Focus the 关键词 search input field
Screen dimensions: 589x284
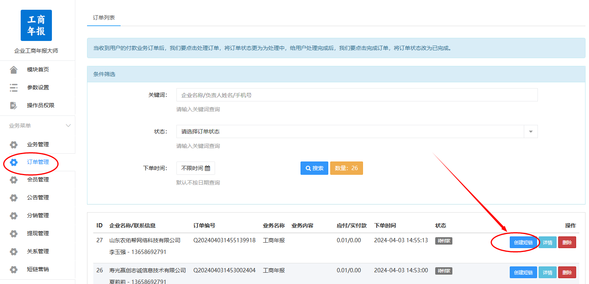tap(357, 95)
